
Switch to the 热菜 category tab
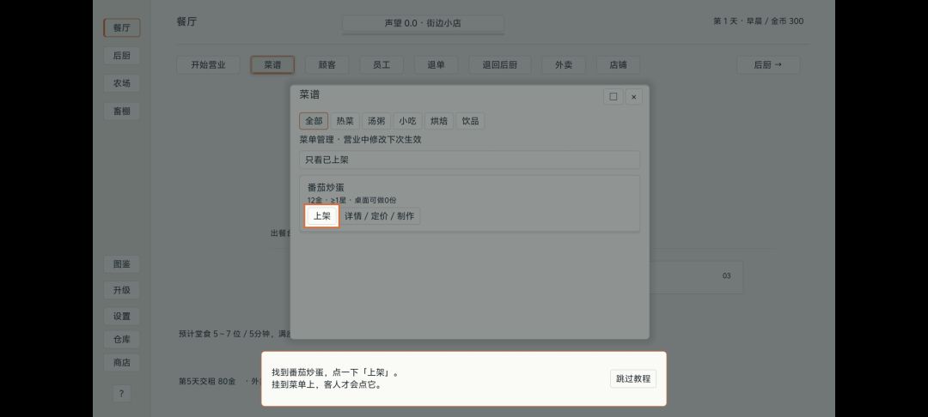point(345,121)
